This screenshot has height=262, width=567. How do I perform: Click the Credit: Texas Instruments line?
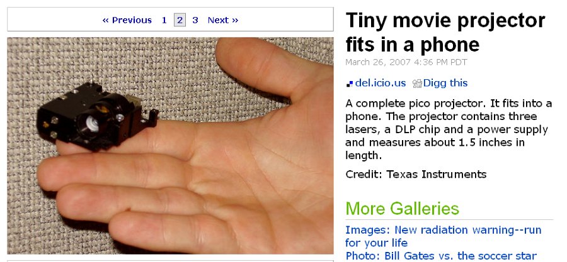[416, 175]
